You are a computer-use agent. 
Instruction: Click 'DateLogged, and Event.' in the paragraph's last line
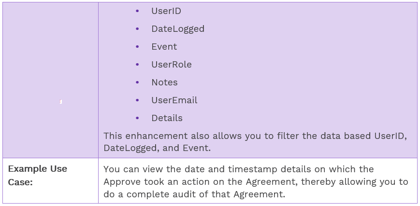click(x=157, y=148)
